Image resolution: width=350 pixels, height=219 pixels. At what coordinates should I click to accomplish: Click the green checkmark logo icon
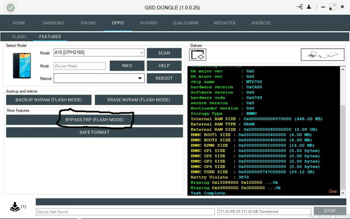coord(10,8)
